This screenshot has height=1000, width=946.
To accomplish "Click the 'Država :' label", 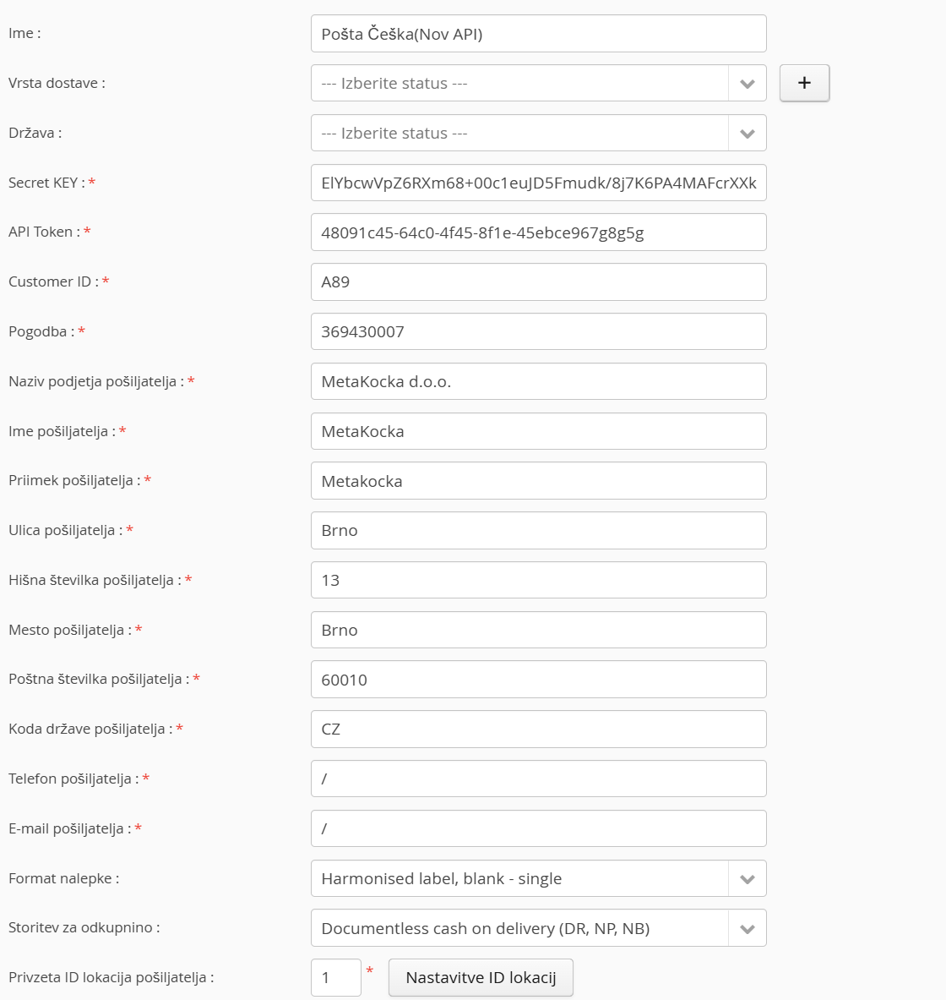I will click(x=35, y=134).
